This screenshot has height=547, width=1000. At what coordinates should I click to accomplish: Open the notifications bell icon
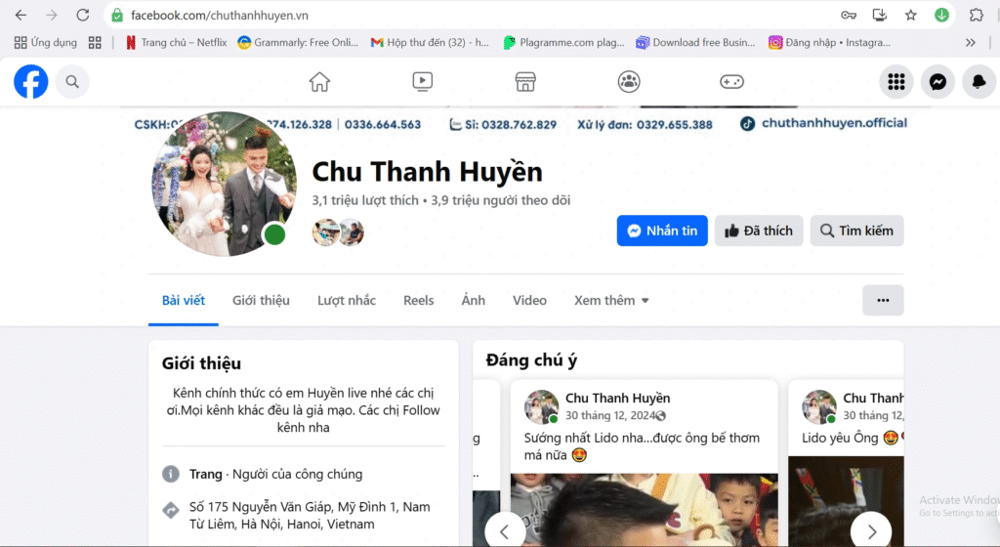point(979,83)
